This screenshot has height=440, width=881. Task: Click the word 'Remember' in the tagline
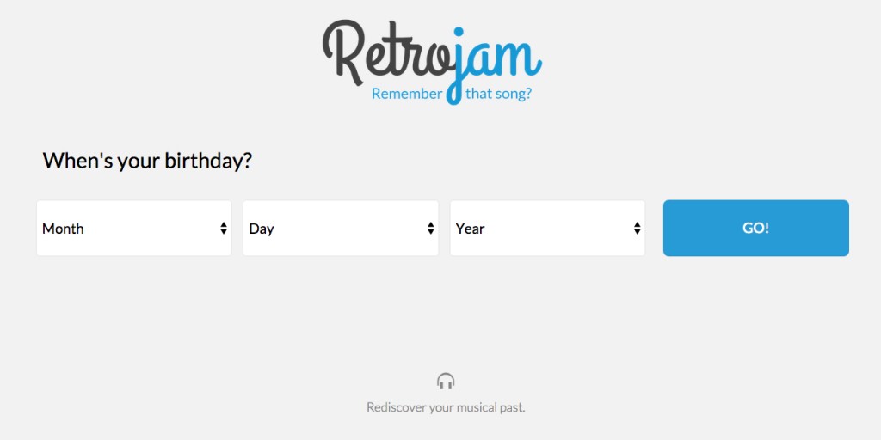coord(406,94)
